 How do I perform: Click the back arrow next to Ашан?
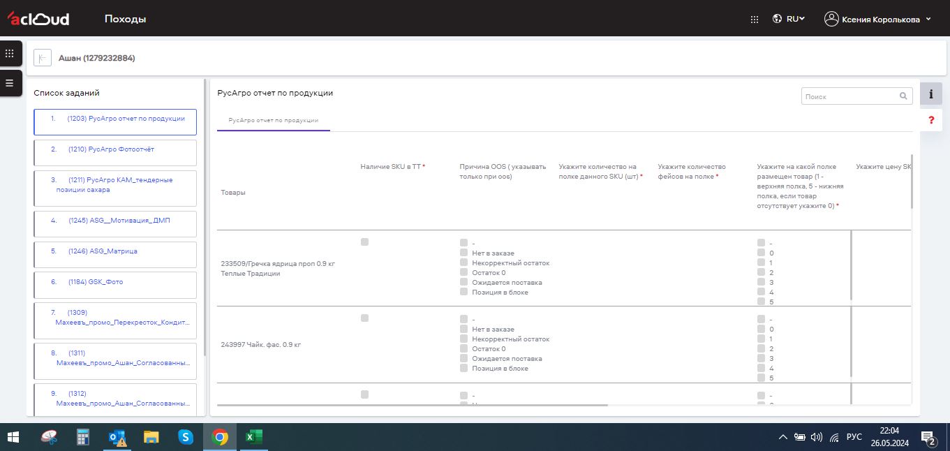tap(43, 58)
